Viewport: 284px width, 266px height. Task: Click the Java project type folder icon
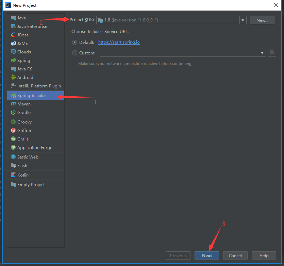(x=13, y=18)
